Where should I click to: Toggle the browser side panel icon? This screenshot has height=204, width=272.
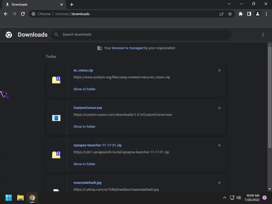(x=249, y=14)
